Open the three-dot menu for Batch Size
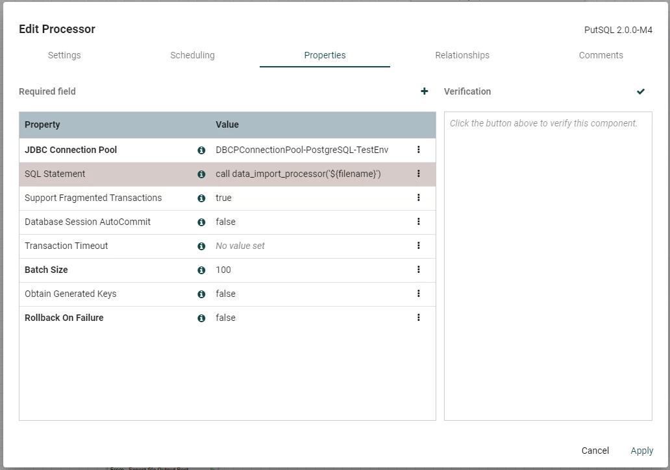 (418, 270)
